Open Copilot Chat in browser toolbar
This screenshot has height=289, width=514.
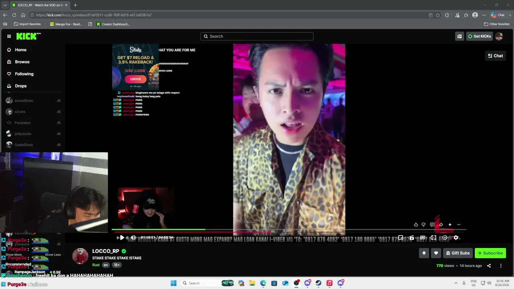pos(498,15)
